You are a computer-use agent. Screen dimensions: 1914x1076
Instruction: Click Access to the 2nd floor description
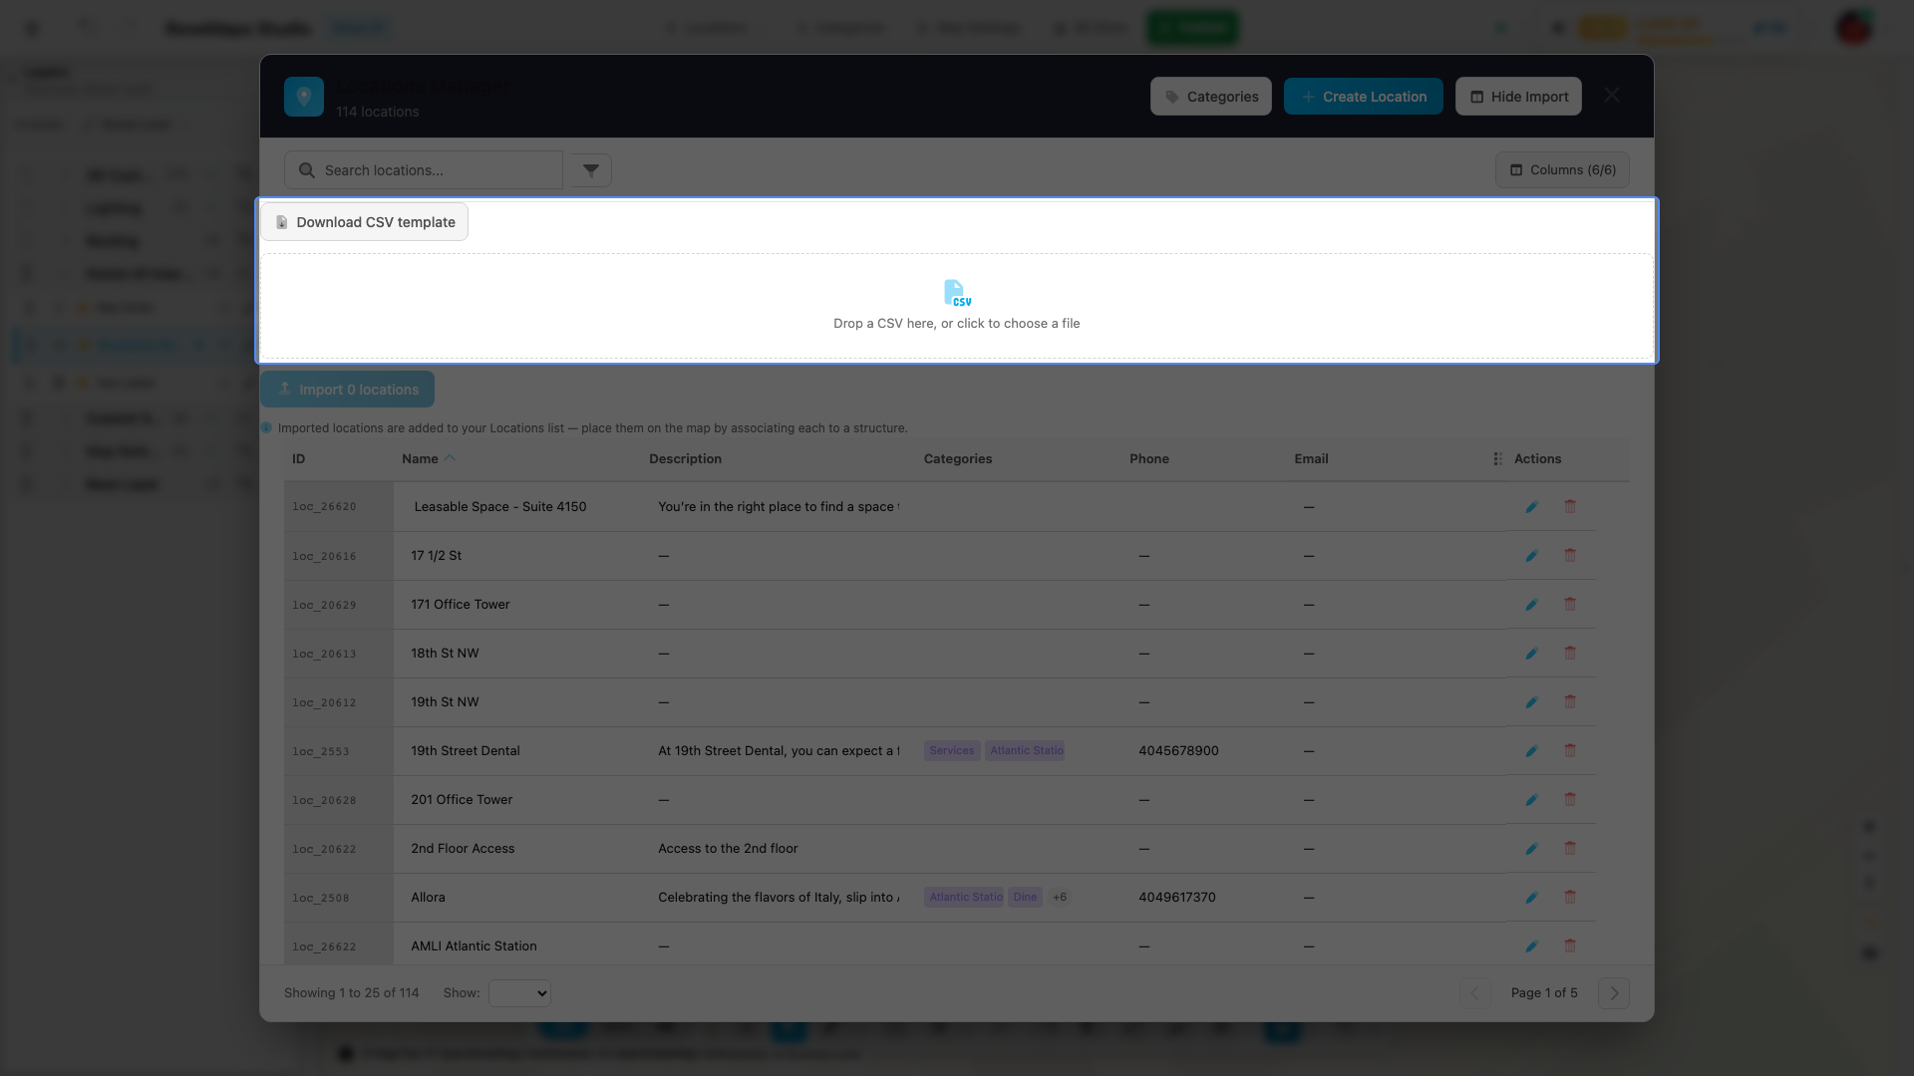tap(728, 849)
